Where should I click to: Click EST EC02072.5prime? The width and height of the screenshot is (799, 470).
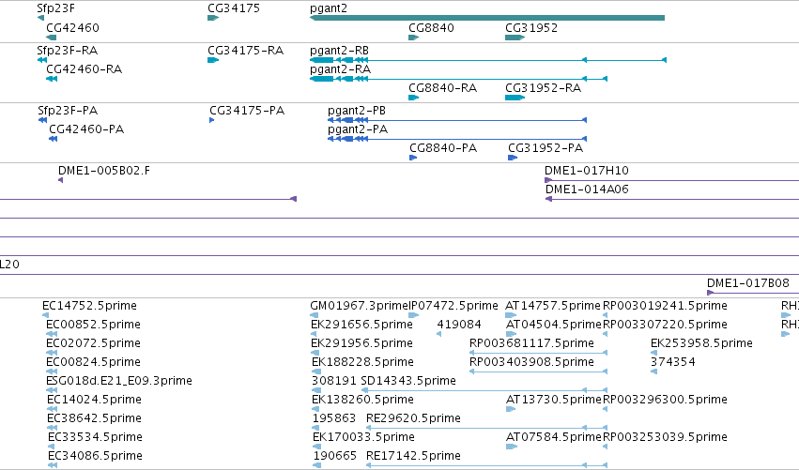(52, 353)
